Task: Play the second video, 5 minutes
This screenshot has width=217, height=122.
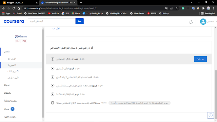Action: tap(53, 68)
